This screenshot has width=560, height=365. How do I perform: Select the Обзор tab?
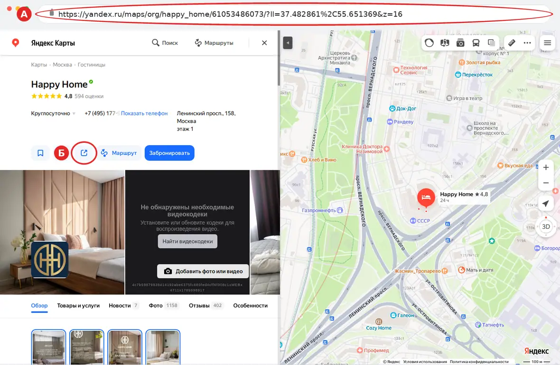tap(39, 306)
